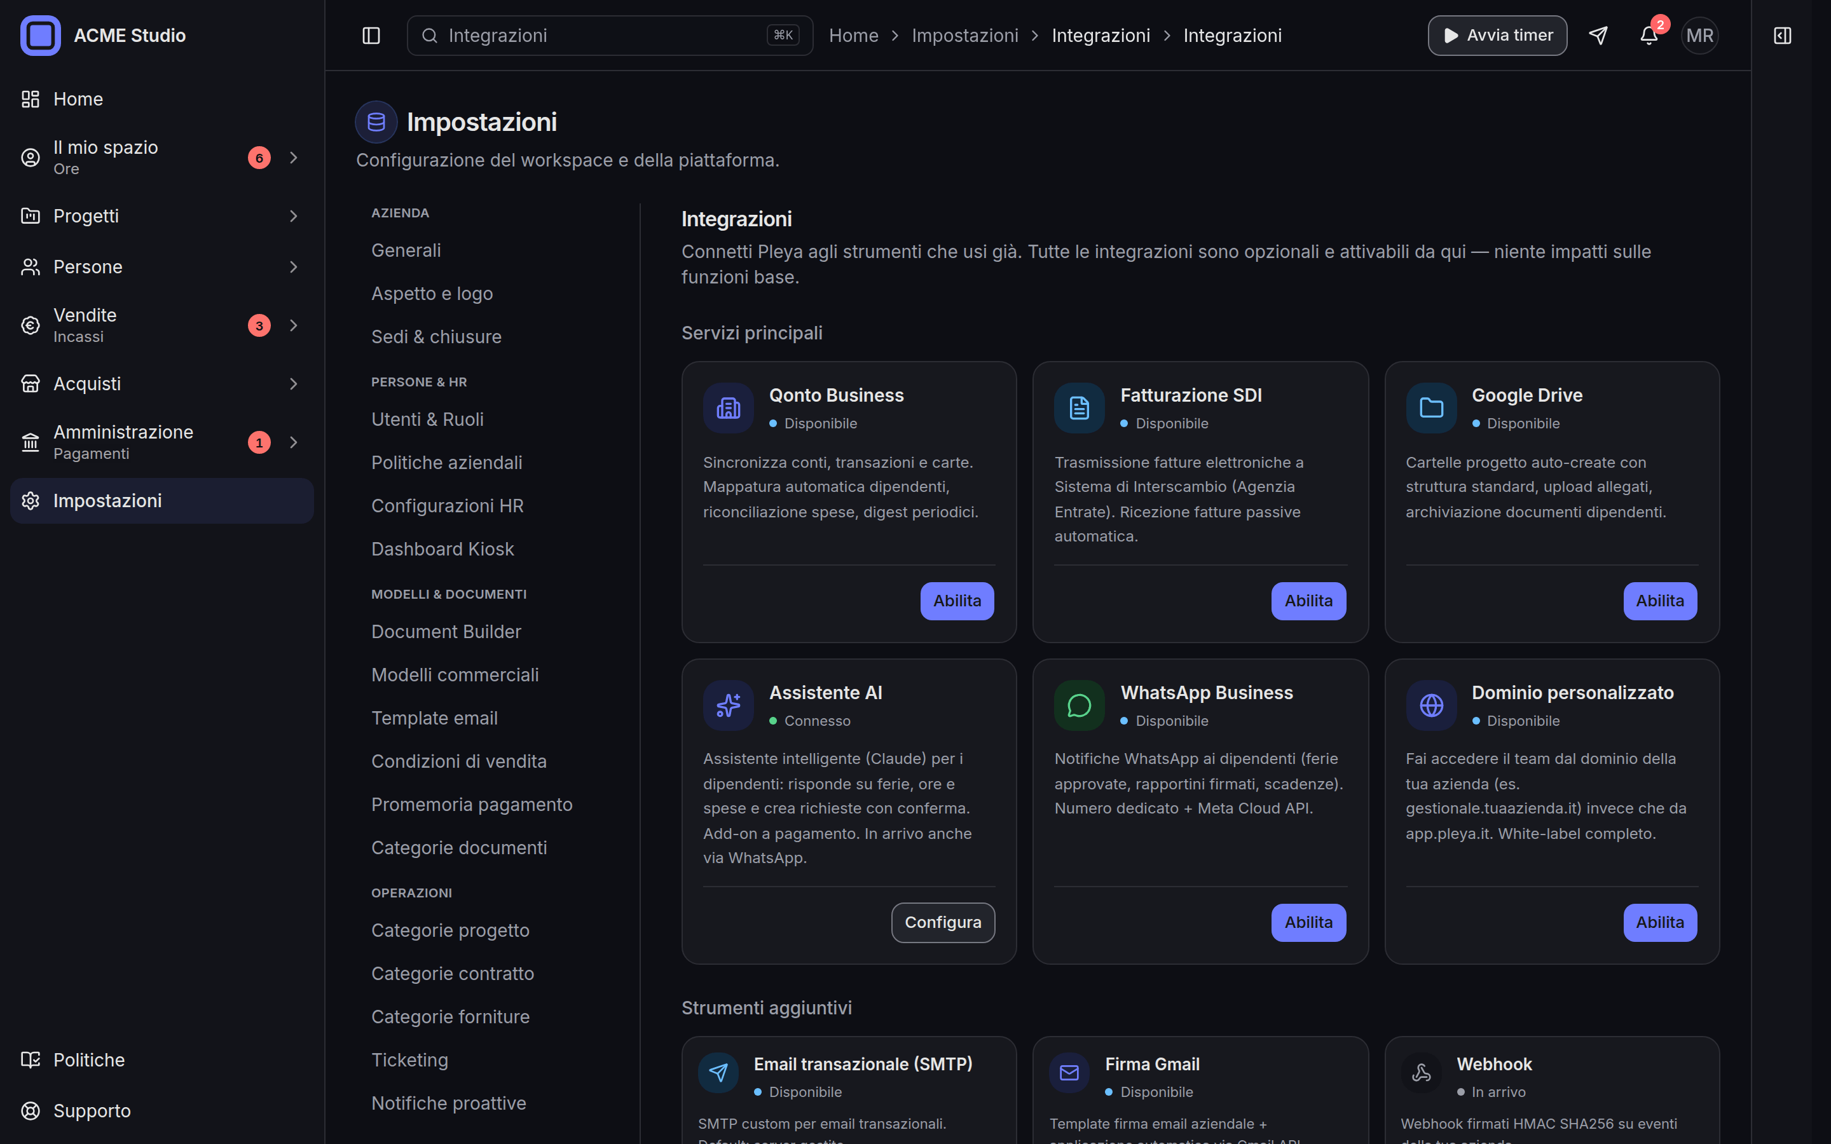Toggle the left sidebar panel icon

point(371,36)
